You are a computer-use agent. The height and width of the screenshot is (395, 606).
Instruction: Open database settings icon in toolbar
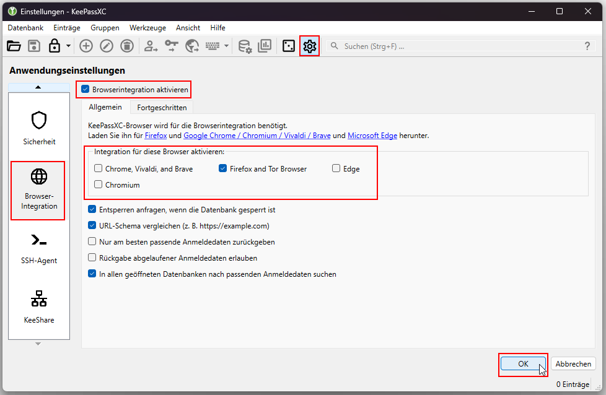pos(245,46)
